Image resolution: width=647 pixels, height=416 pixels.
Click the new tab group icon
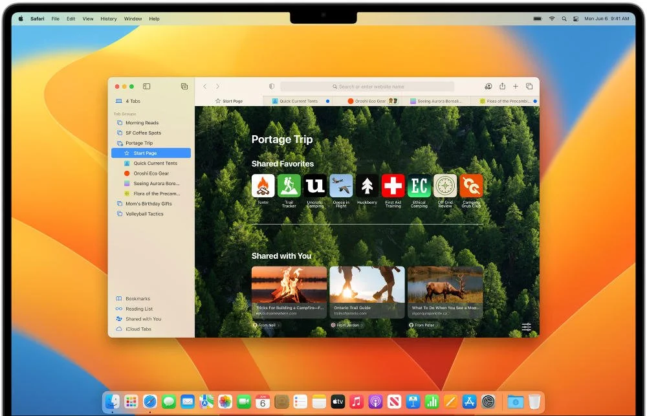tap(184, 86)
